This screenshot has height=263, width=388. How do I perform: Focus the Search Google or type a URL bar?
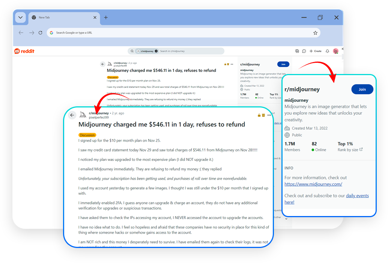(x=183, y=33)
